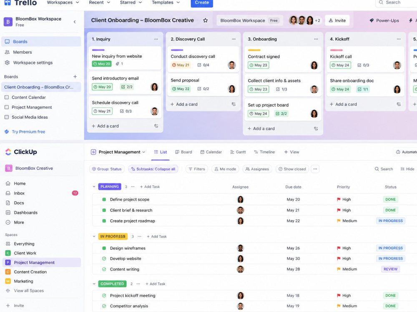Screen dimensions: 417x312
Task: Mark Develop website task status circle
Action: coord(104,259)
